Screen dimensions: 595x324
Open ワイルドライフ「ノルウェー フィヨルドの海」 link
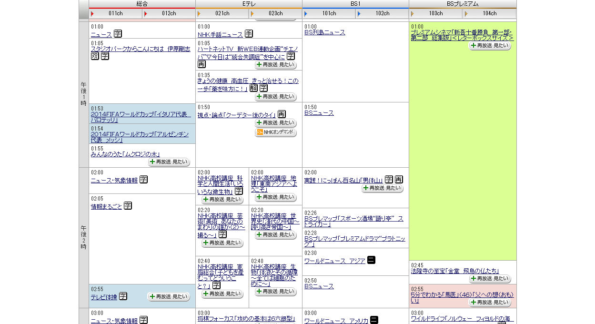462,319
